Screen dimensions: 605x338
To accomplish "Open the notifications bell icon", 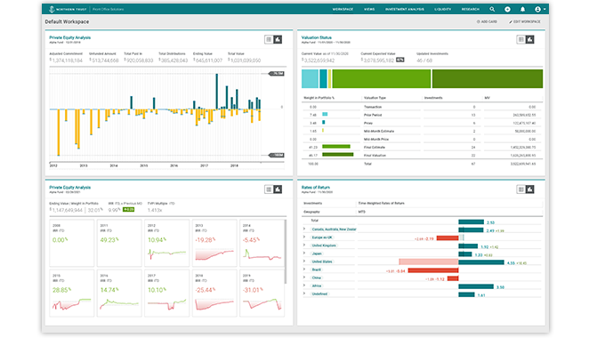I will click(x=522, y=9).
